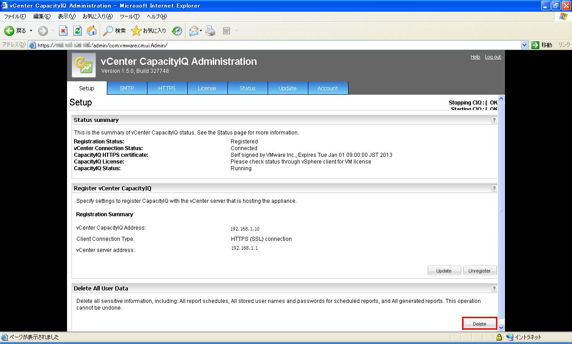Viewport: 572px width, 344px height.
Task: Open the Help link
Action: pyautogui.click(x=475, y=57)
